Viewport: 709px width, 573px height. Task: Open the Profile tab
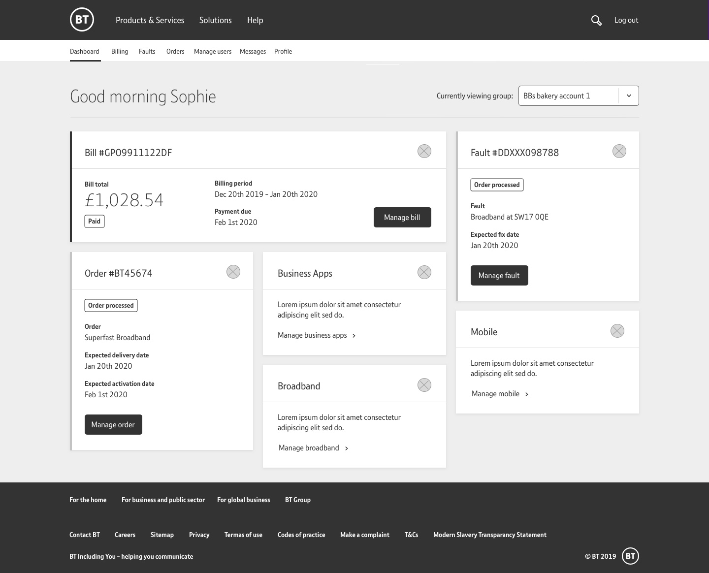coord(283,51)
